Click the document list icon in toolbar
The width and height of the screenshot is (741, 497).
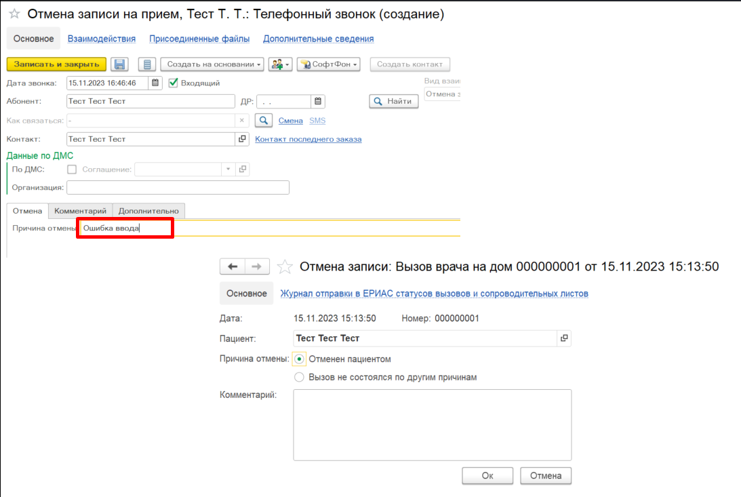click(147, 64)
